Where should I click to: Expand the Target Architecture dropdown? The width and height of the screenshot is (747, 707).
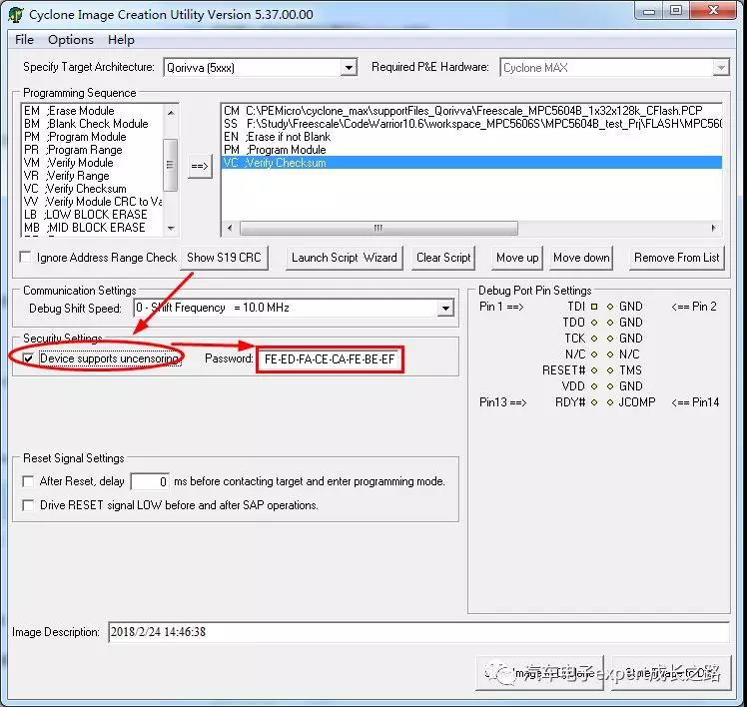(349, 68)
